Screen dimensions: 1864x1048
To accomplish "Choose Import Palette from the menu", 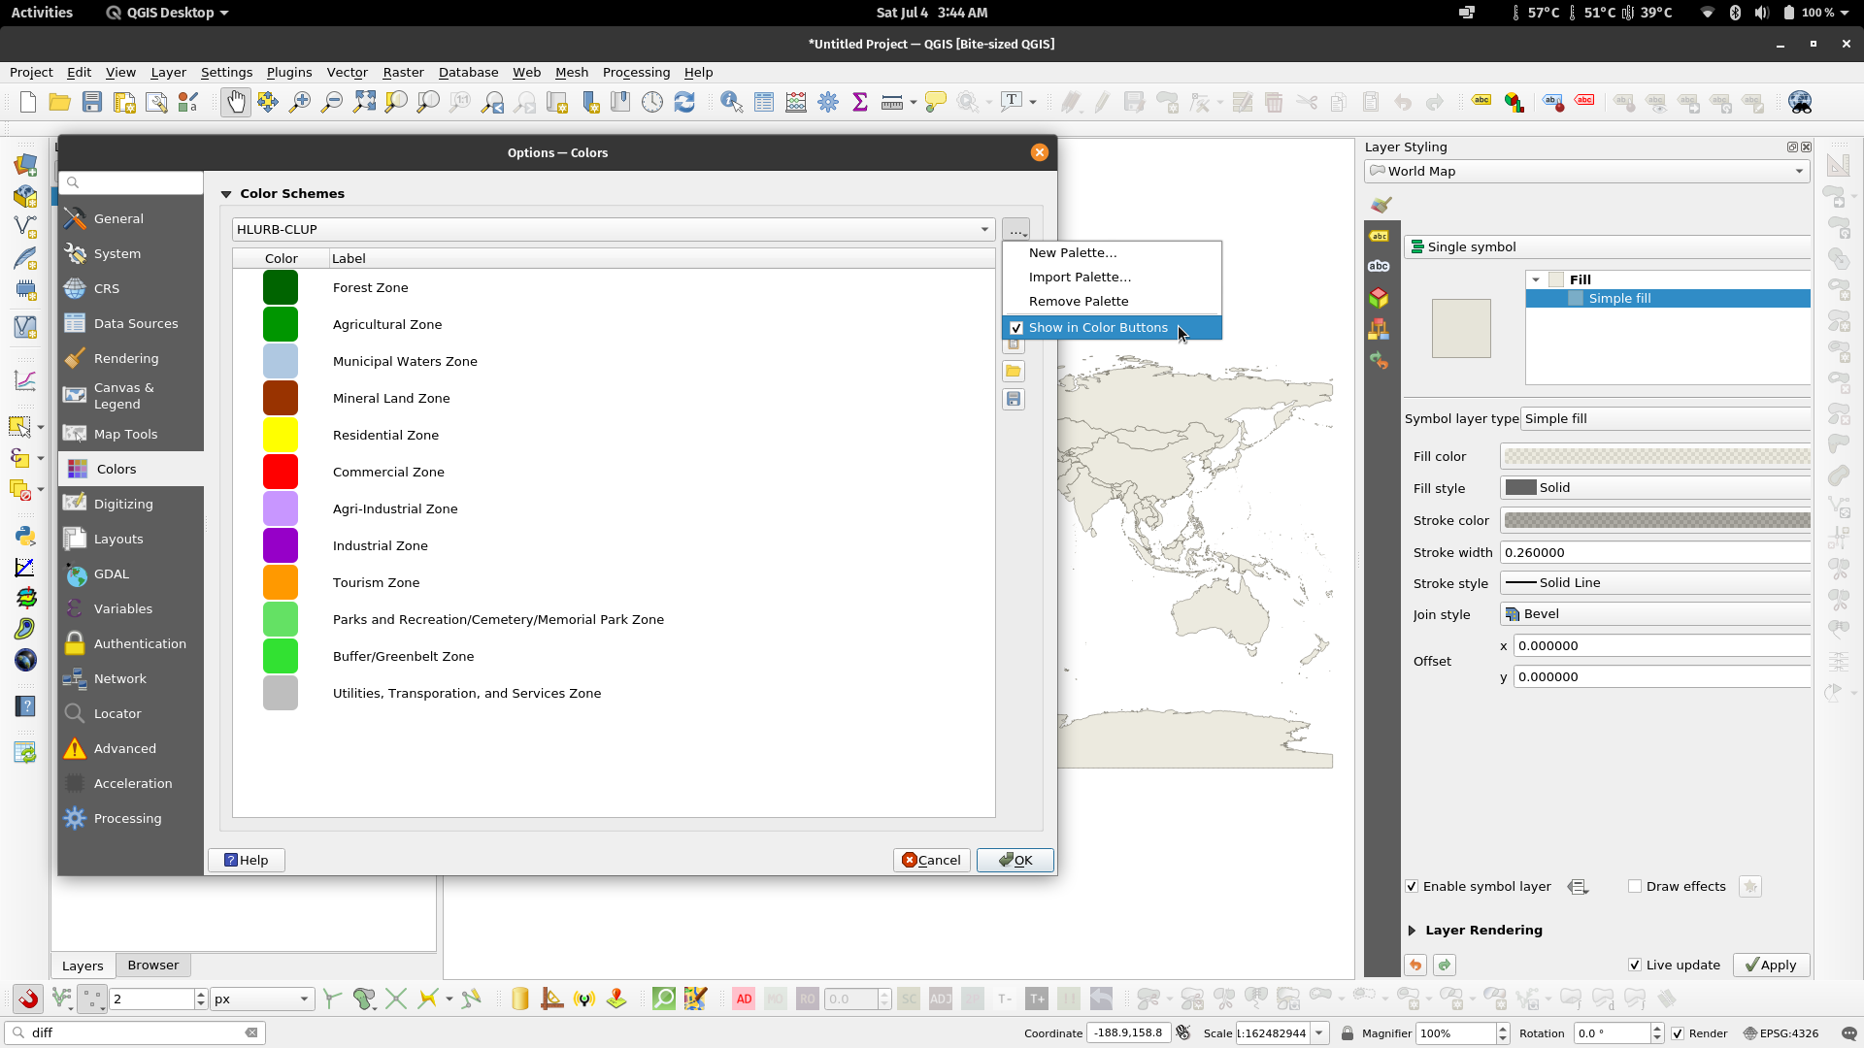I will tap(1080, 277).
